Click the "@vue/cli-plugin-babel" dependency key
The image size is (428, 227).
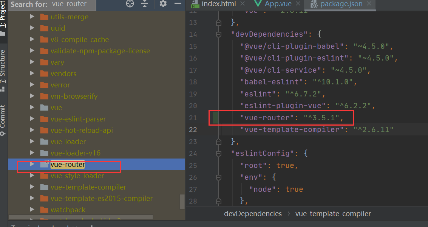(292, 46)
